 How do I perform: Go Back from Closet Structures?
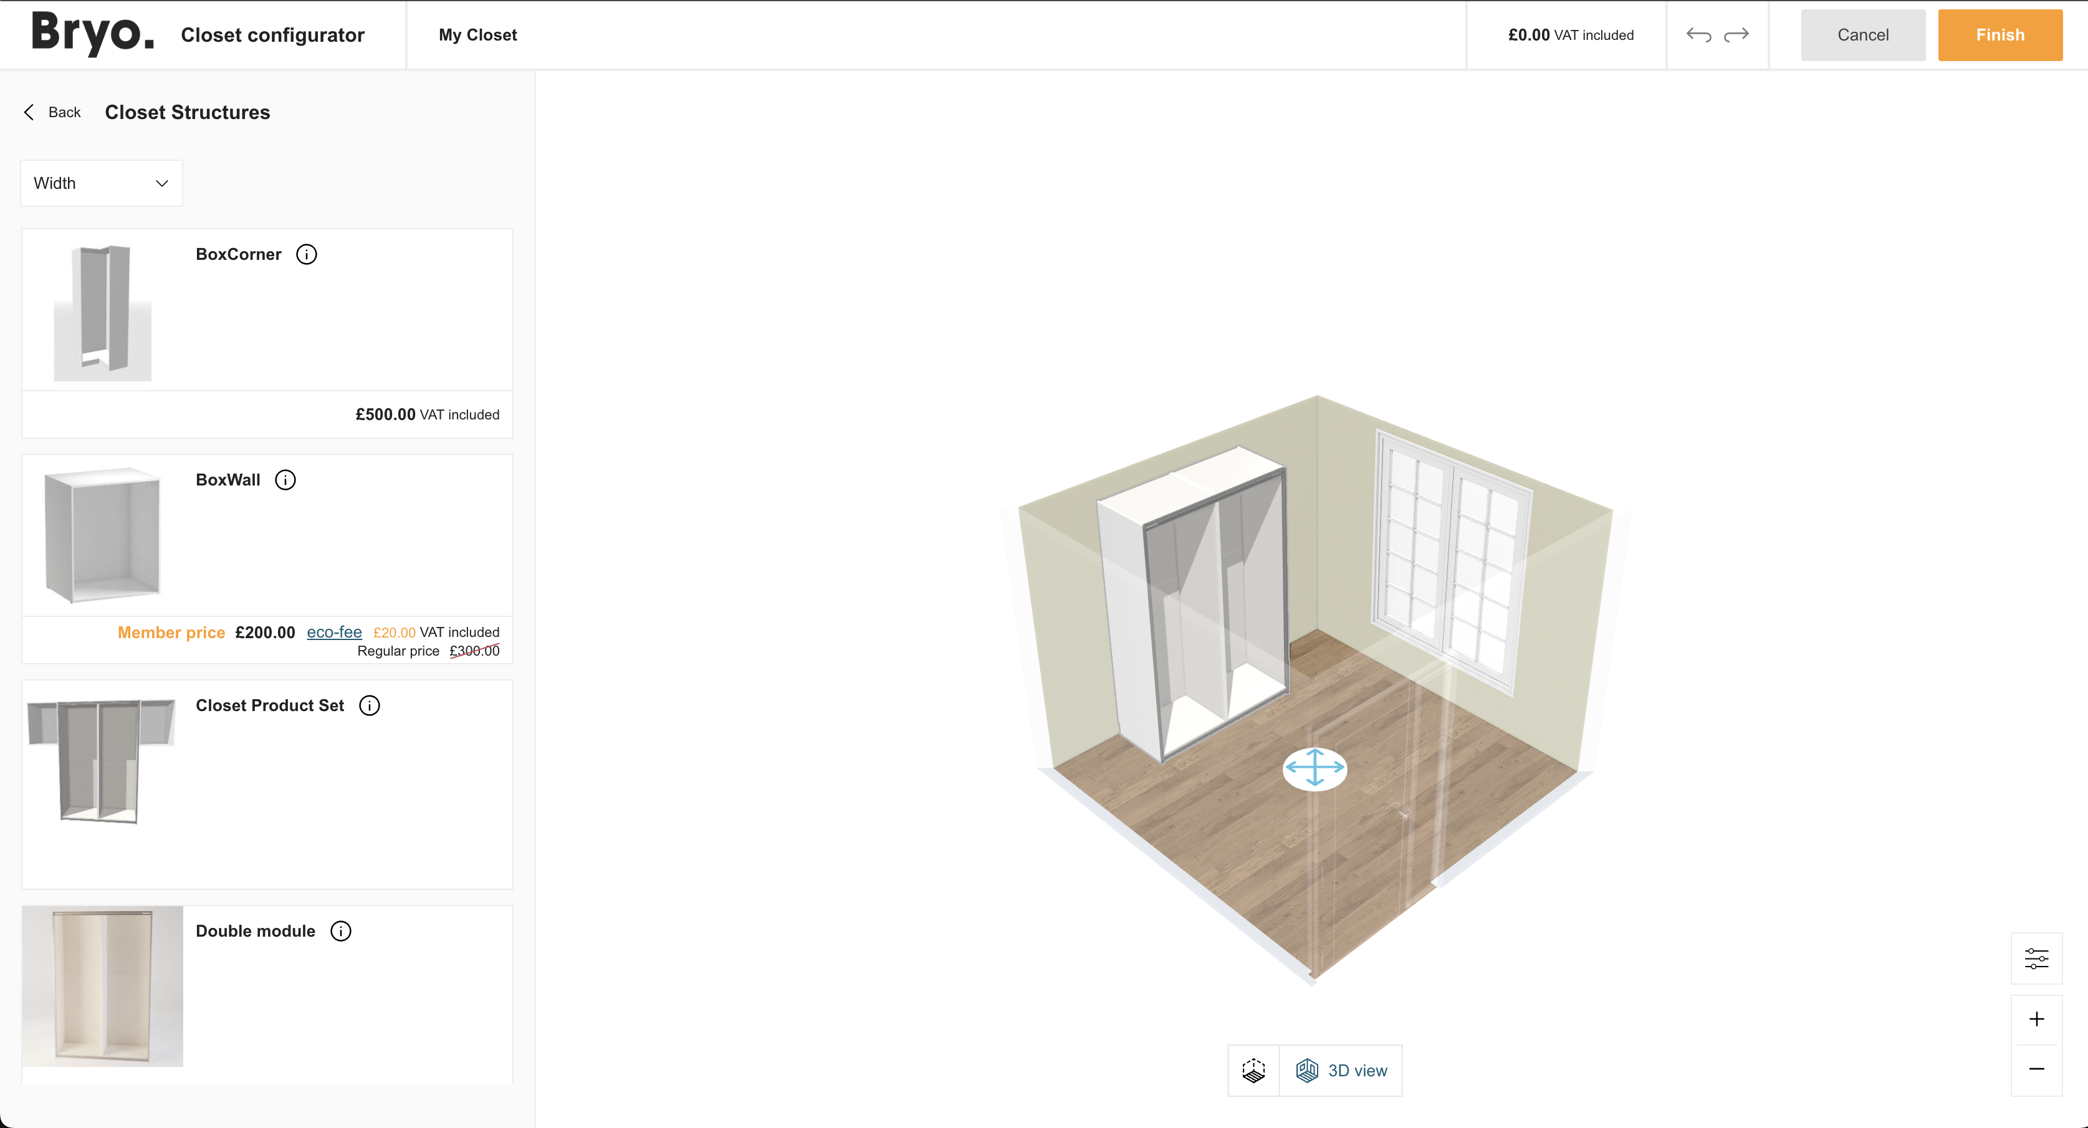tap(53, 113)
